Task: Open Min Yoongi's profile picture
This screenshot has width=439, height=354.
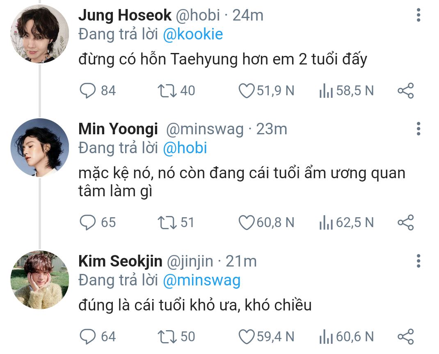Action: 40,148
